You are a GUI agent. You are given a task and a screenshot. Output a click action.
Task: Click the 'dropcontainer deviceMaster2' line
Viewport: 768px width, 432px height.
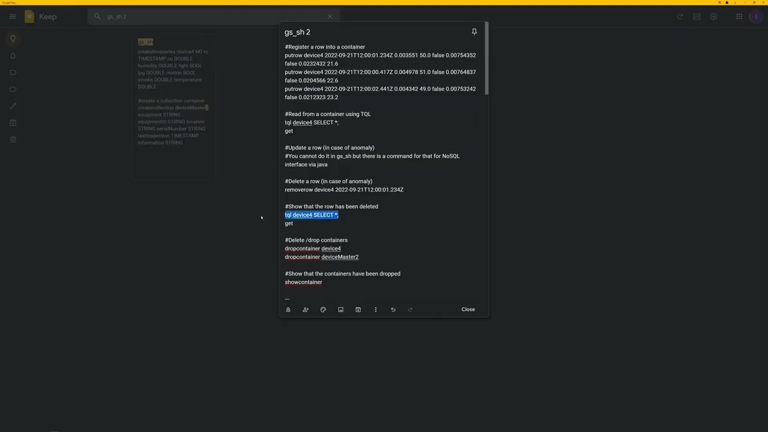[x=322, y=257]
